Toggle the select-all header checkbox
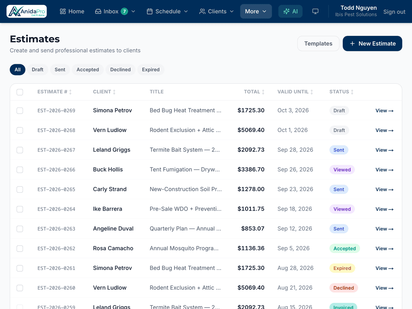This screenshot has width=412, height=309. click(20, 92)
